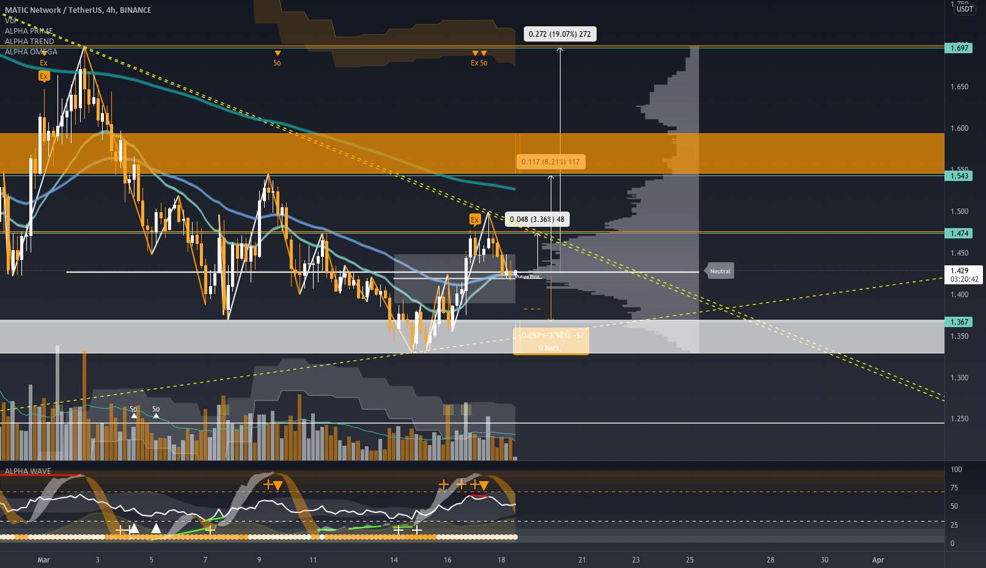Screen dimensions: 986x568
Task: Click the 1.697 price level label
Action: pos(959,48)
